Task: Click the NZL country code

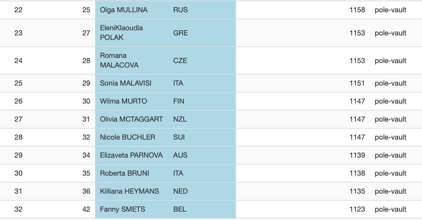Action: [180, 119]
